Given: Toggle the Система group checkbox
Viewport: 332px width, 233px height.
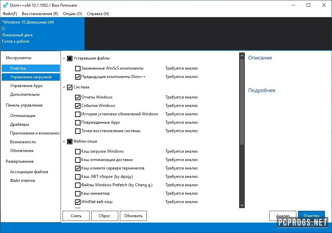Looking at the screenshot, I should pyautogui.click(x=70, y=87).
